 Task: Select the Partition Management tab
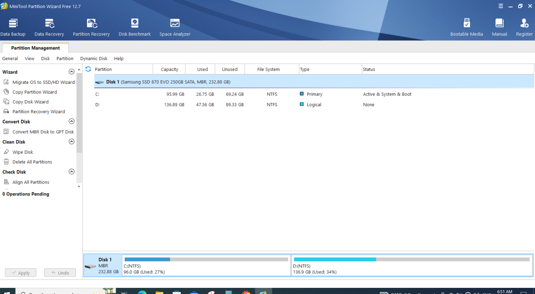[35, 48]
